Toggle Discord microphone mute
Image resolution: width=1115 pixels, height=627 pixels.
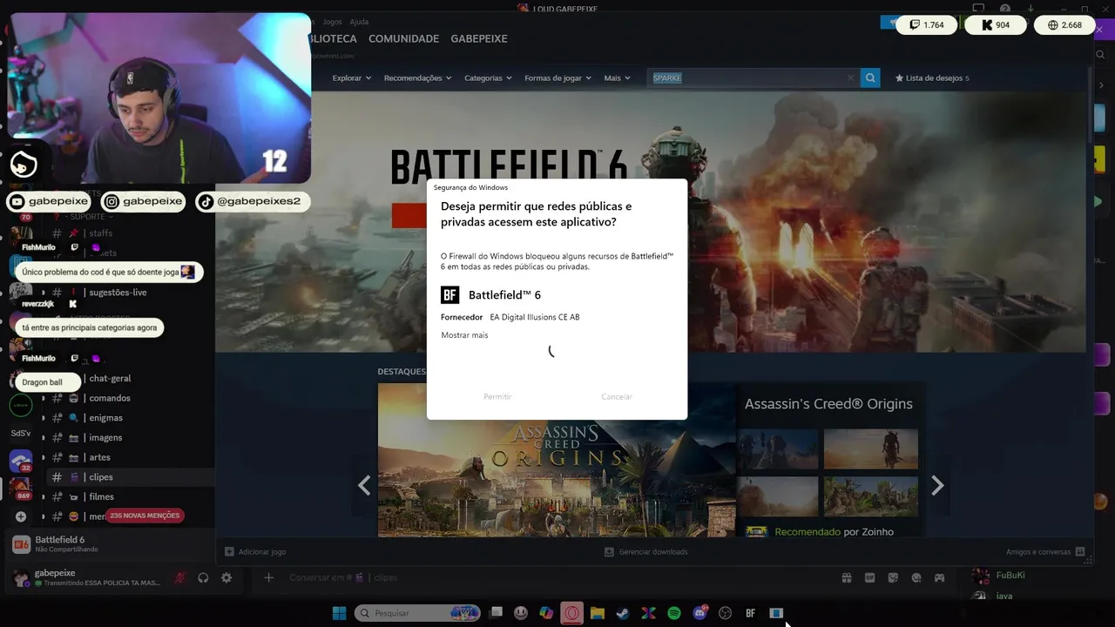[179, 577]
